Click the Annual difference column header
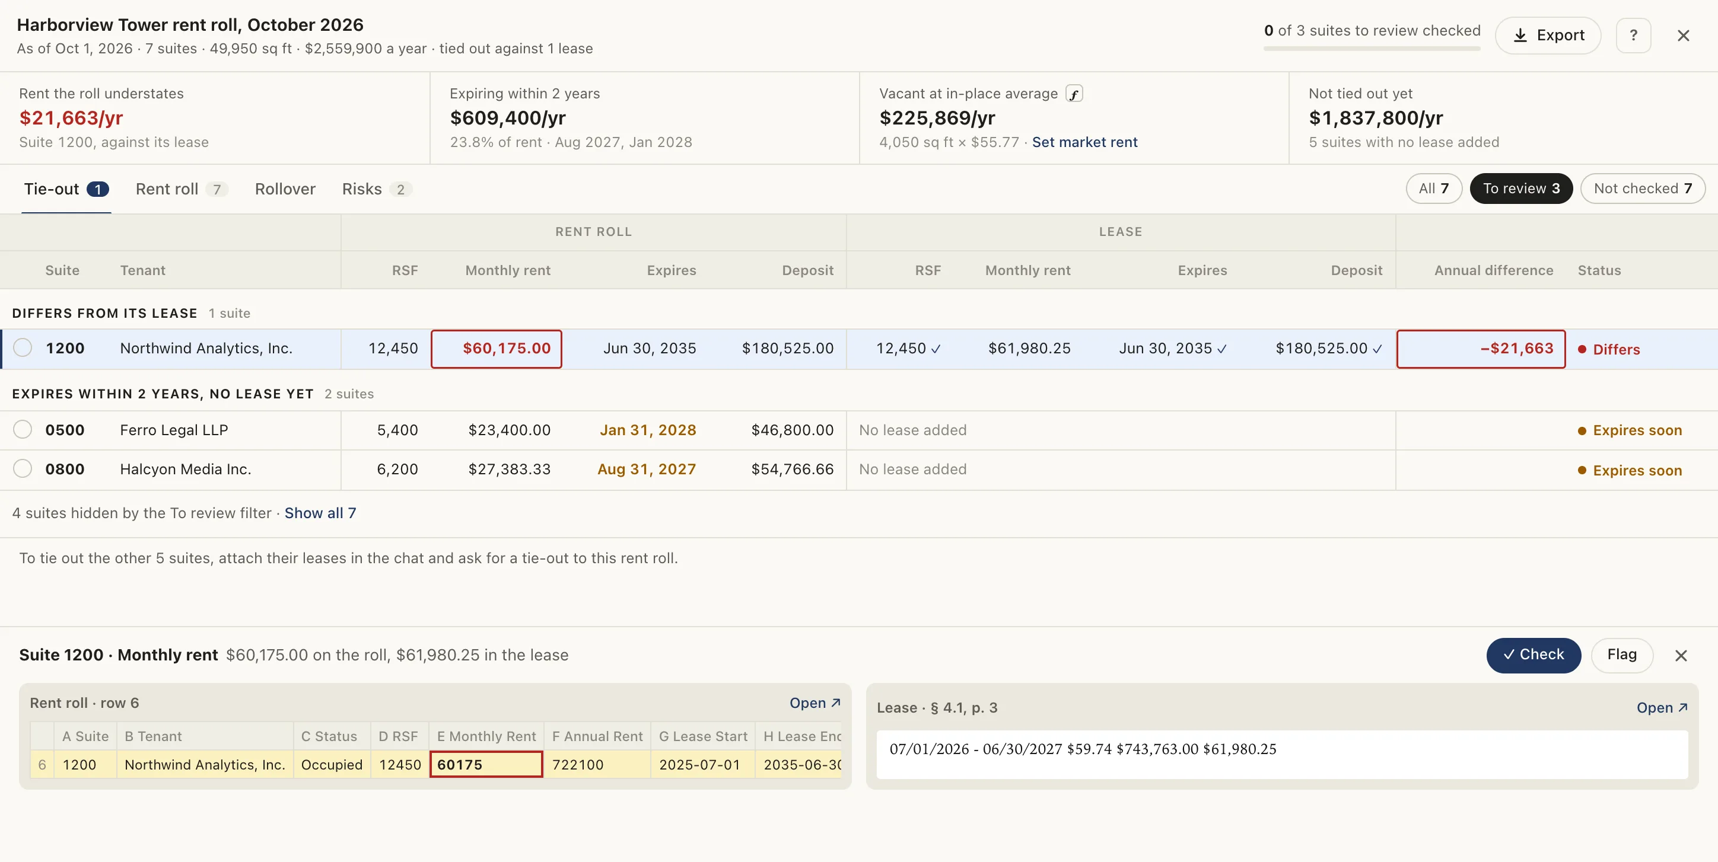This screenshot has width=1718, height=862. [1493, 270]
